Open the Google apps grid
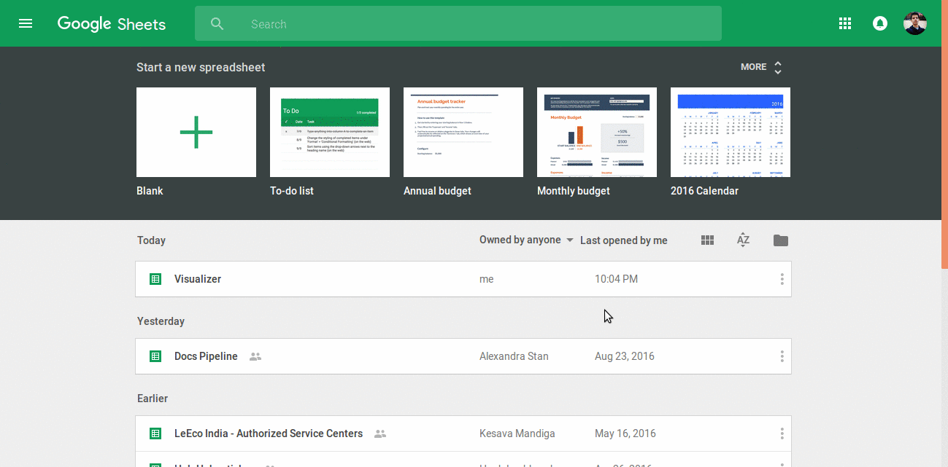Screen dimensions: 948x467 click(845, 23)
